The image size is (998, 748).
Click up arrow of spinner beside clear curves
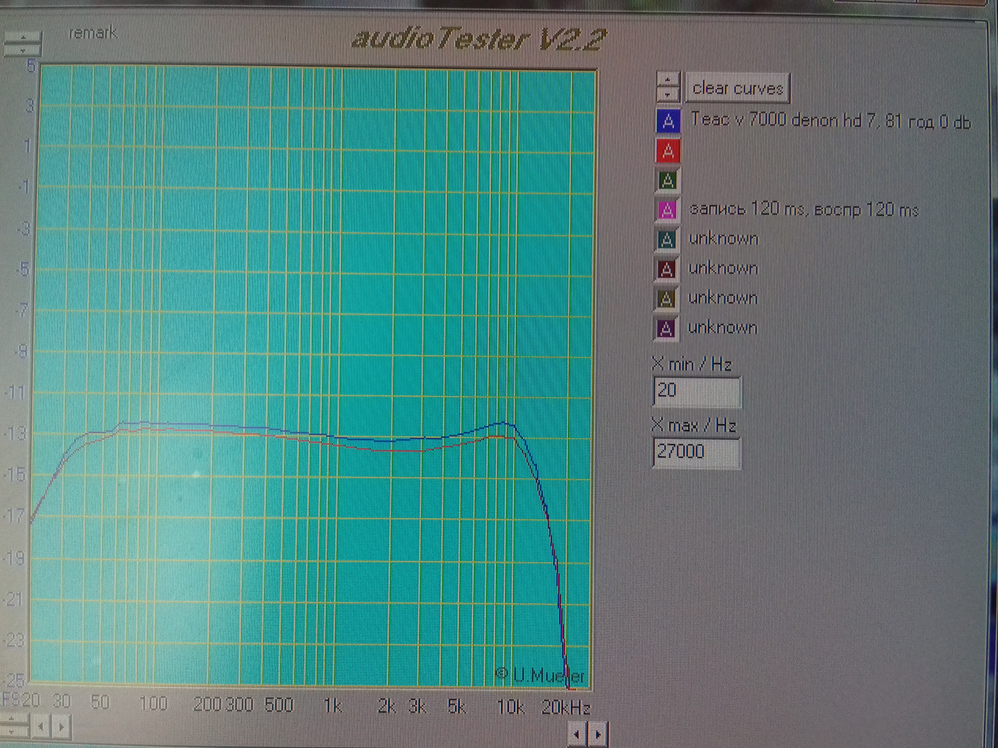(668, 80)
